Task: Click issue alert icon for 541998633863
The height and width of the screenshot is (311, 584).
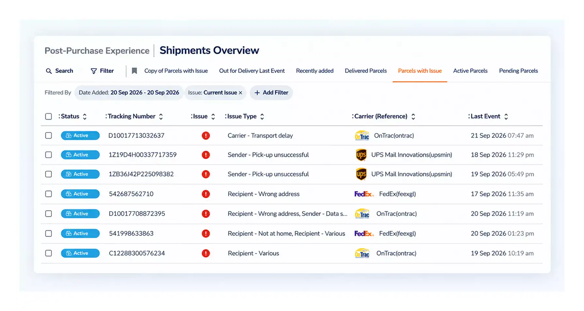Action: coord(206,233)
